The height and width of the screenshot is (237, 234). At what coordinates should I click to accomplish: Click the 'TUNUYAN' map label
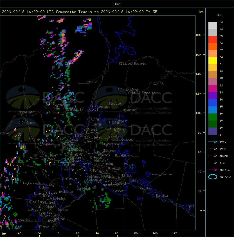(60, 219)
